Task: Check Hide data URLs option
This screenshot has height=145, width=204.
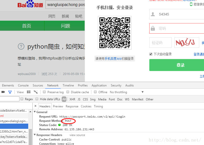Action: point(37,99)
